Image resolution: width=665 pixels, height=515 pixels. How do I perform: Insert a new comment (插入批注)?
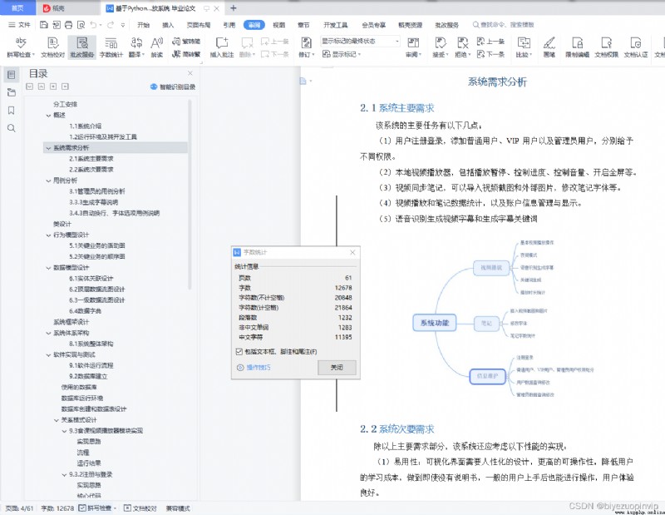222,47
